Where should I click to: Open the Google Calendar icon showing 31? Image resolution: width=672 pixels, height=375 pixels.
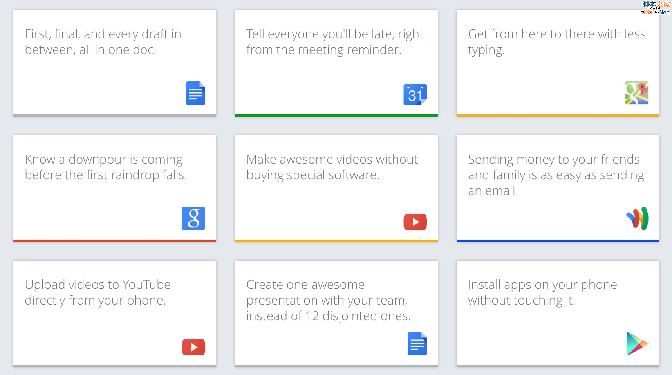(415, 94)
